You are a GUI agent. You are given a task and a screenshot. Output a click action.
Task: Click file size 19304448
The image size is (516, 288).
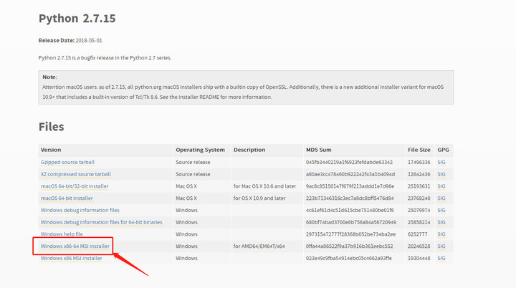pyautogui.click(x=419, y=259)
